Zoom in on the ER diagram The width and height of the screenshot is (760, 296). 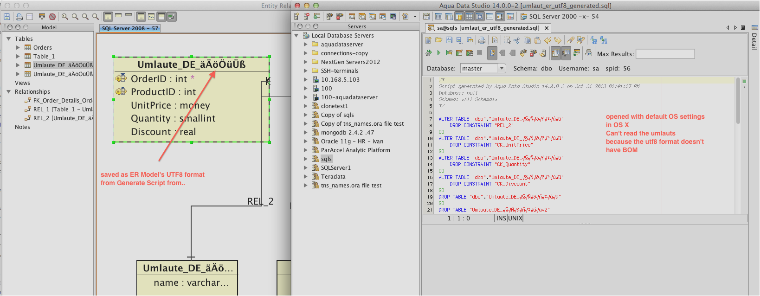pos(75,17)
